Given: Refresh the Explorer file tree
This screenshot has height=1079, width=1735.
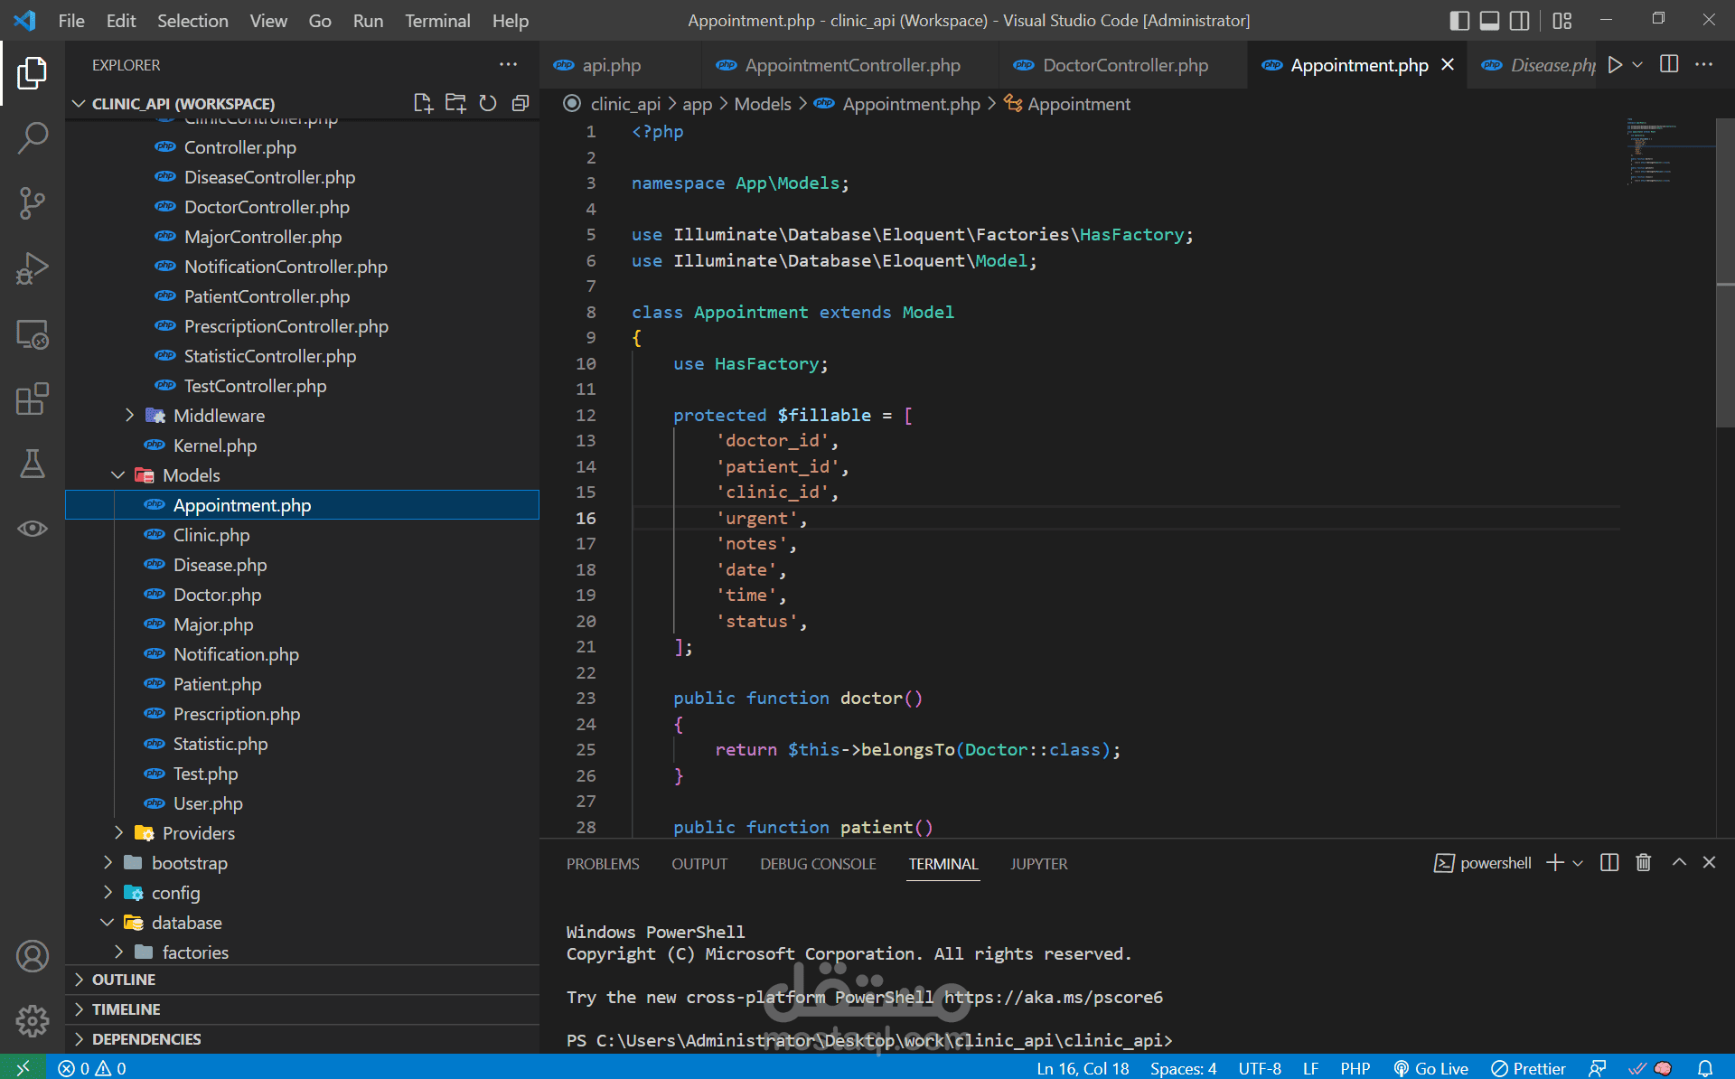Looking at the screenshot, I should tap(488, 103).
